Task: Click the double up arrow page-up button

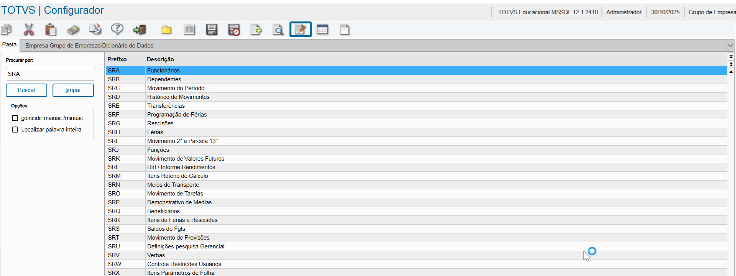Action: [x=731, y=64]
